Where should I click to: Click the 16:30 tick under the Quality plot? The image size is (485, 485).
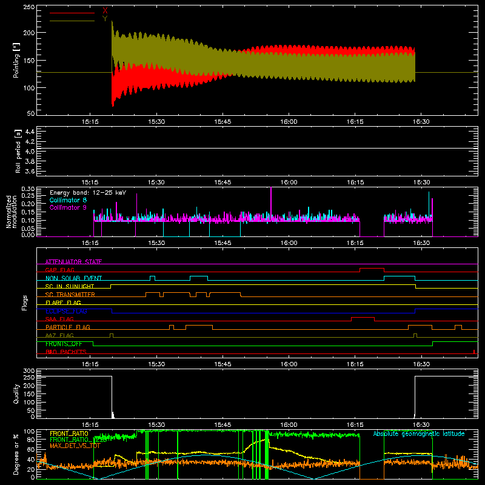(x=421, y=425)
